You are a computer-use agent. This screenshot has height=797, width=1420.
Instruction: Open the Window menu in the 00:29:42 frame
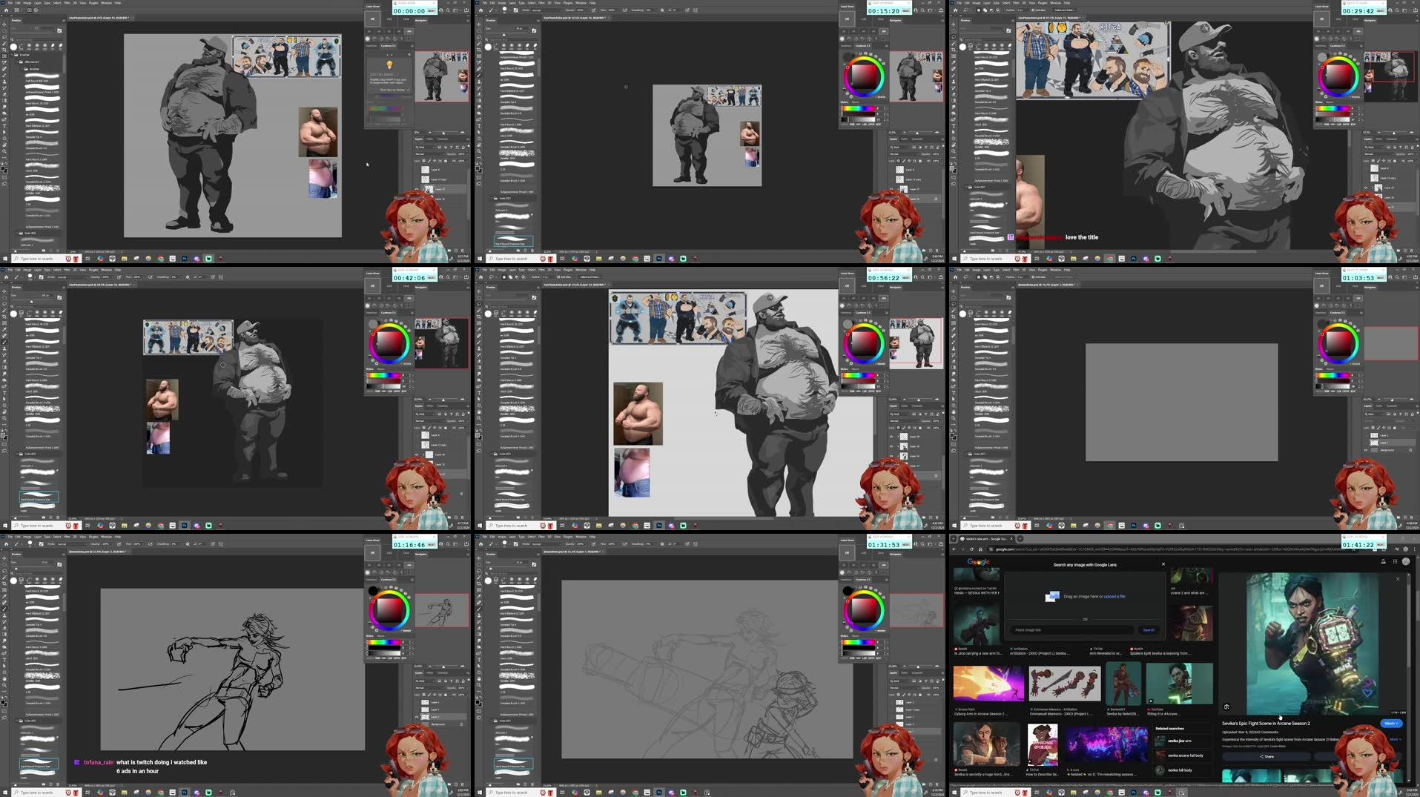click(1055, 3)
